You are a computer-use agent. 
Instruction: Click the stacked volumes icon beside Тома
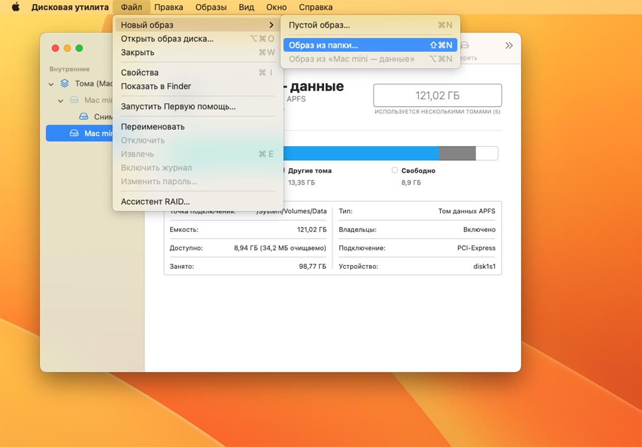click(65, 83)
